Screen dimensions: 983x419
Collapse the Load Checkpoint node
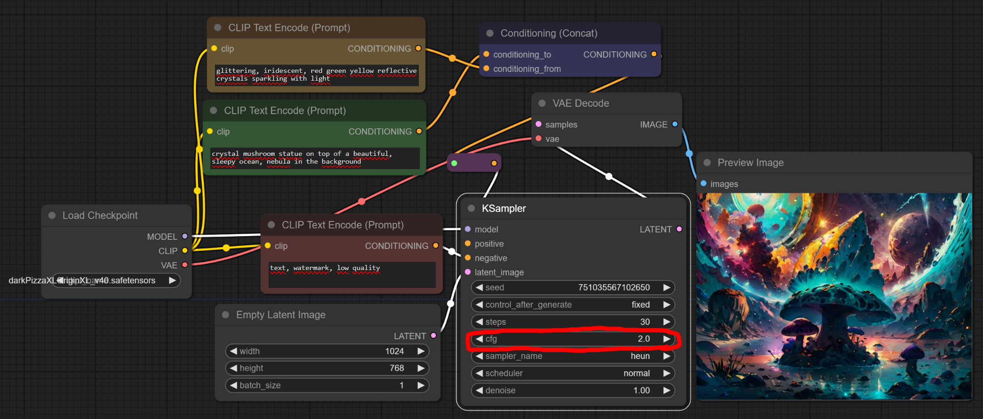coord(52,215)
